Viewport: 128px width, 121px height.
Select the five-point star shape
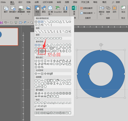(x=45, y=93)
